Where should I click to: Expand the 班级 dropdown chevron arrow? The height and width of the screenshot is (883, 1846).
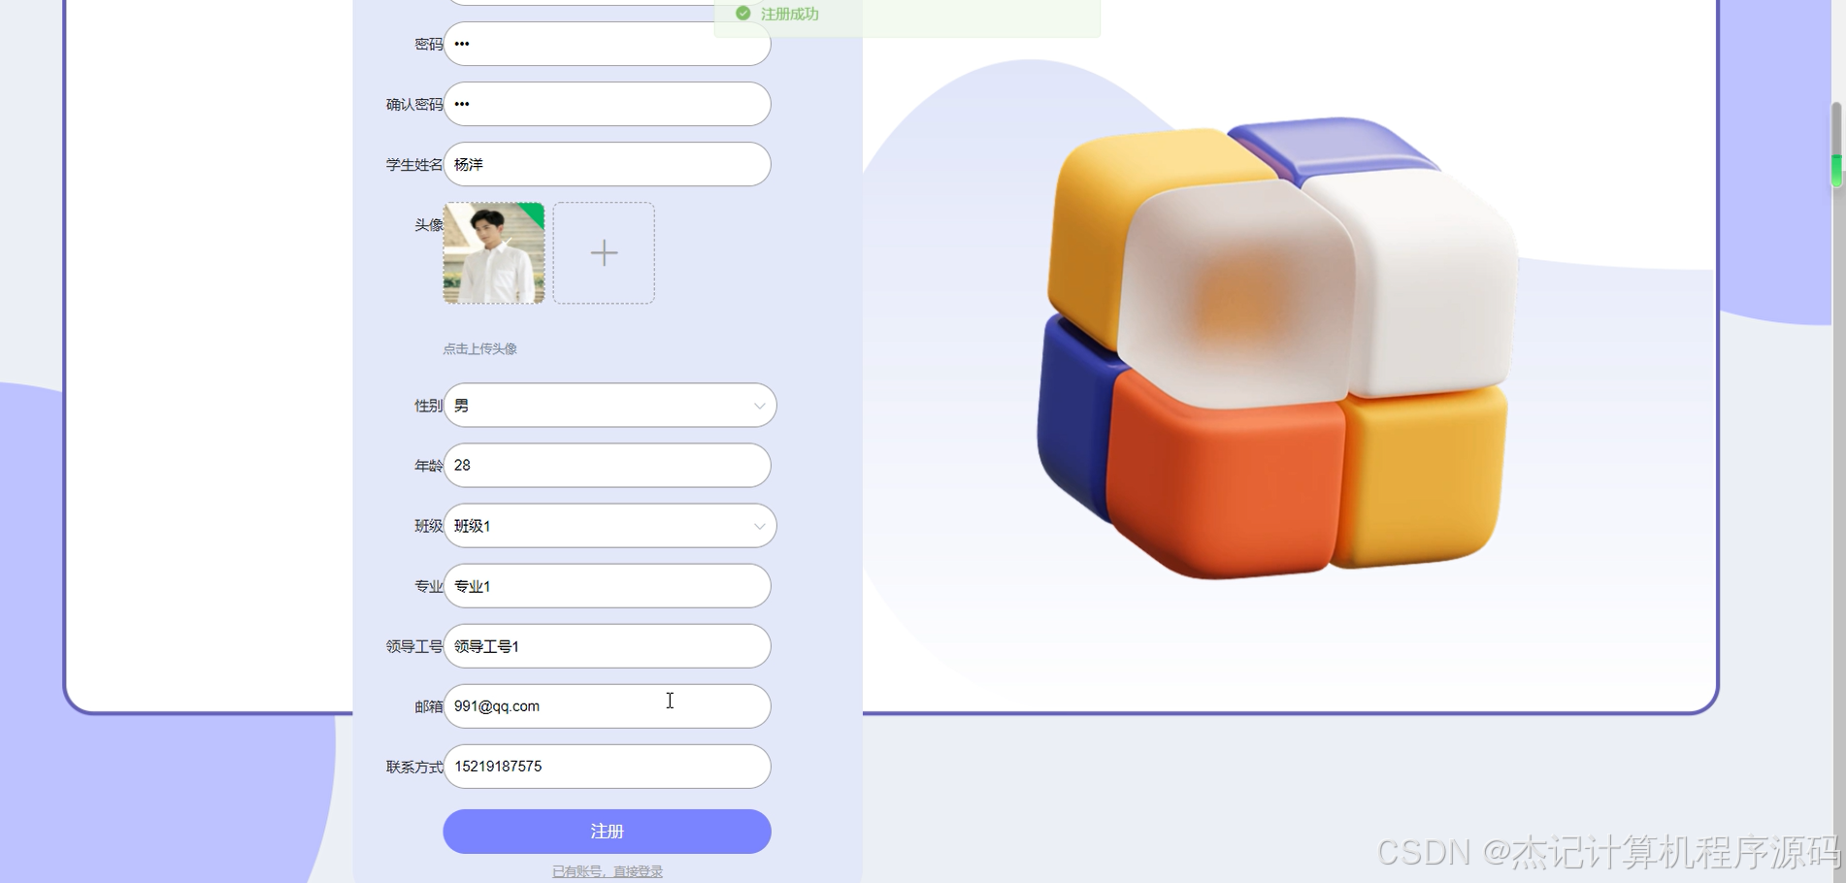(760, 526)
